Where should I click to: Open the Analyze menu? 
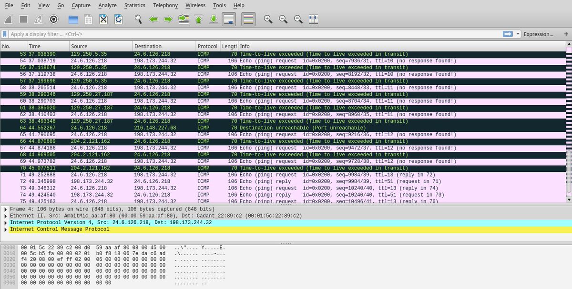pyautogui.click(x=107, y=5)
